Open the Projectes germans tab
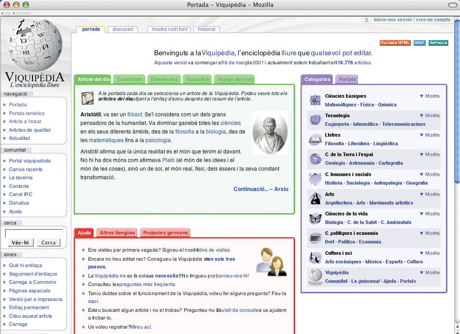460x334 pixels. tap(165, 233)
